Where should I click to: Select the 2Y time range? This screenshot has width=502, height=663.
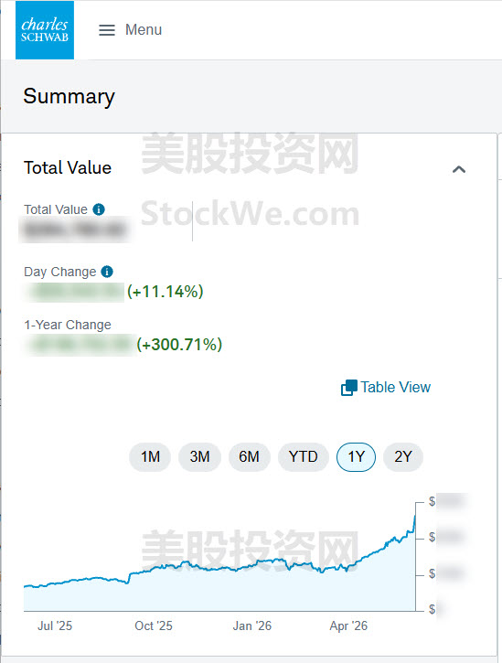tap(403, 456)
